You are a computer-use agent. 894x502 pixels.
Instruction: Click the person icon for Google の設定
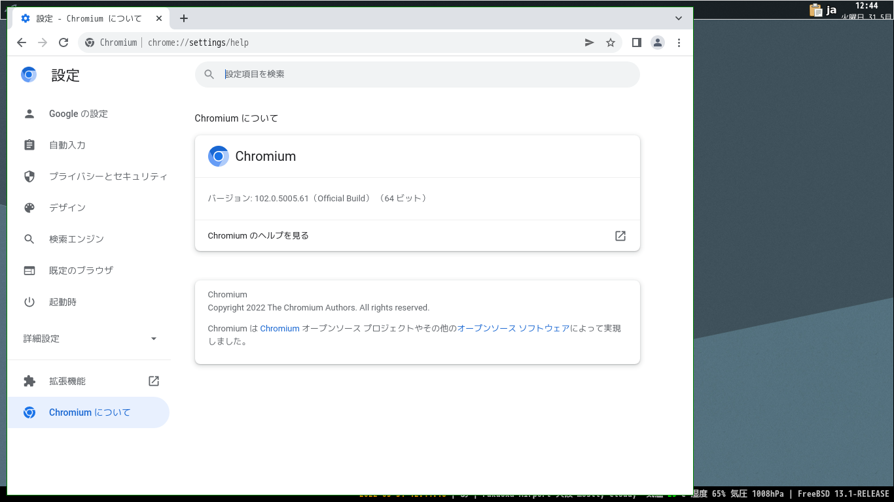(29, 114)
